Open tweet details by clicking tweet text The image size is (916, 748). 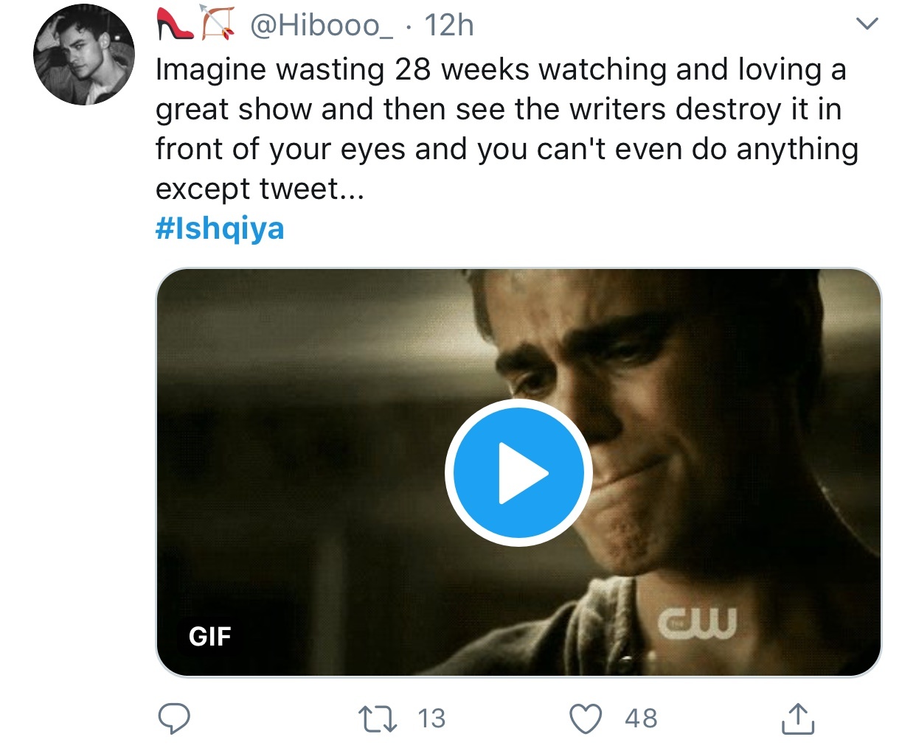point(507,129)
